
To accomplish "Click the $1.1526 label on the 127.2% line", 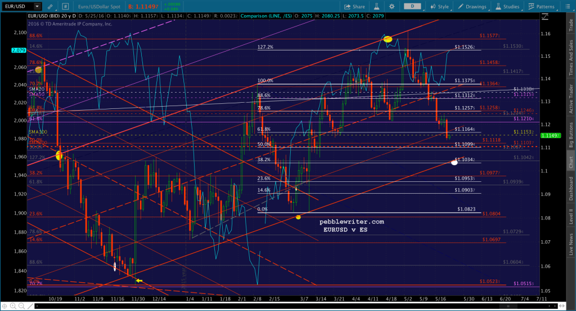I will [465, 47].
